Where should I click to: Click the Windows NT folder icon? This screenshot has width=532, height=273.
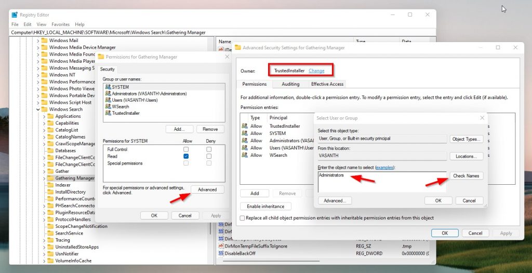click(44, 75)
